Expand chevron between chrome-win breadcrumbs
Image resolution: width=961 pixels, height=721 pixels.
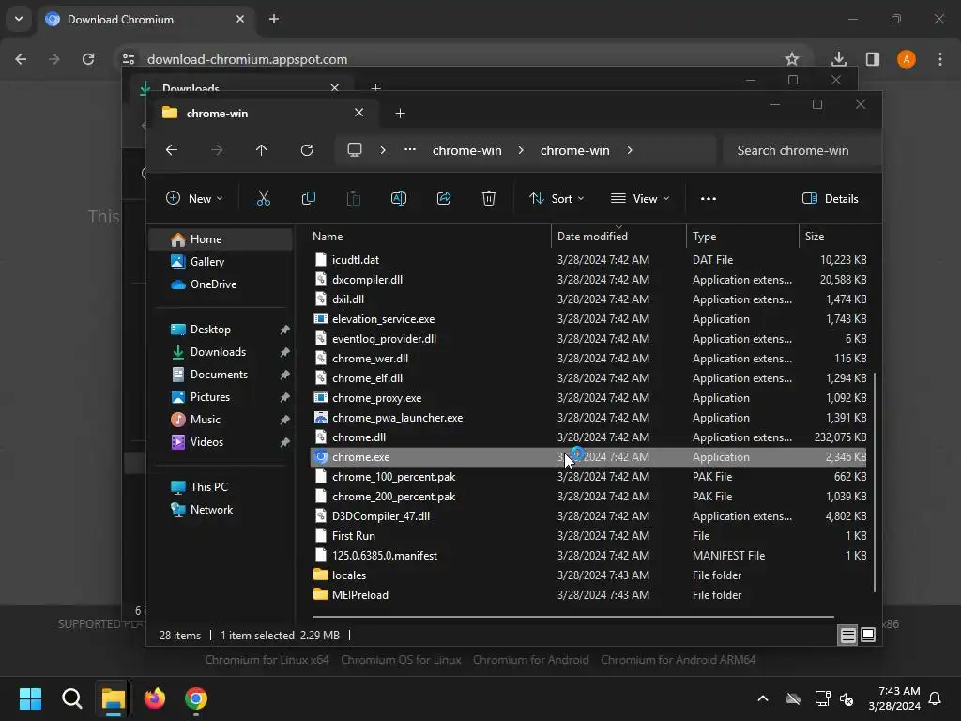point(521,150)
